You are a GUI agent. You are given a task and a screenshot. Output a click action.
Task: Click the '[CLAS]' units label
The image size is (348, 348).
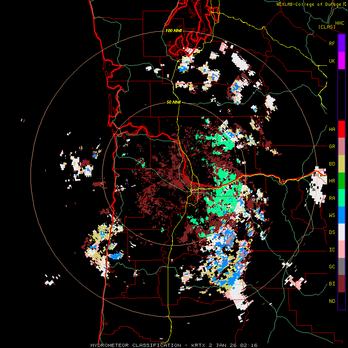327,27
